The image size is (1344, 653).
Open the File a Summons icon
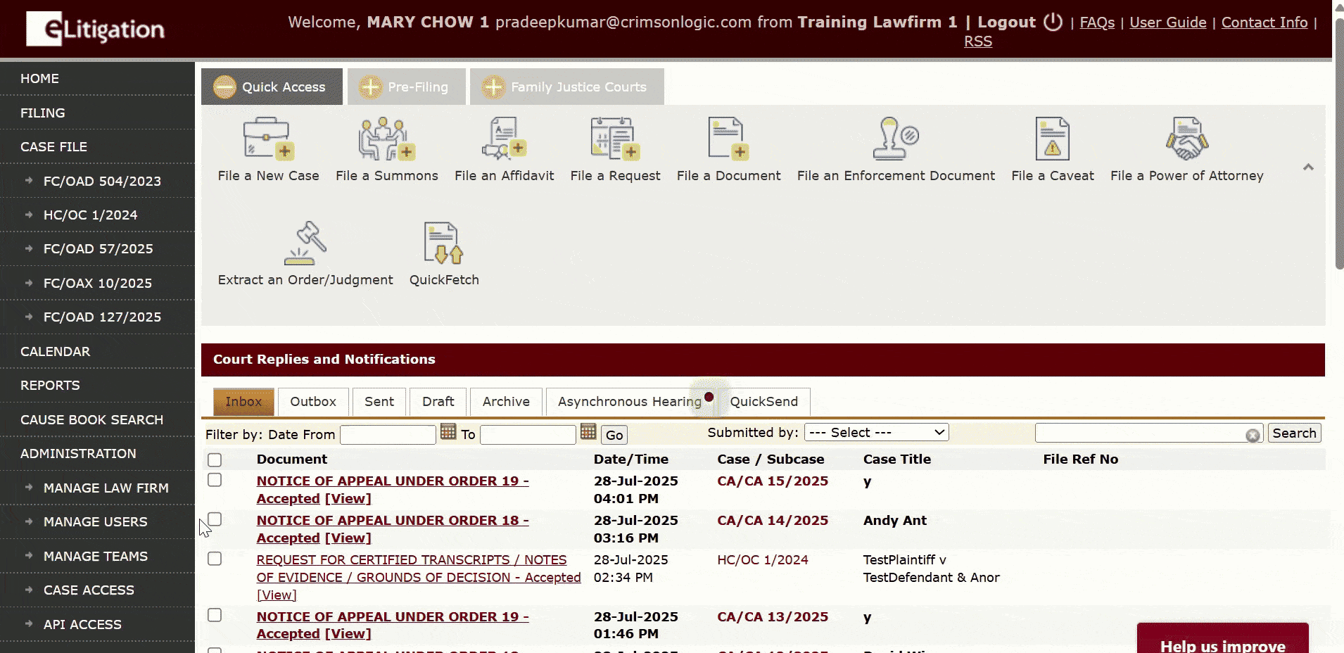(386, 139)
